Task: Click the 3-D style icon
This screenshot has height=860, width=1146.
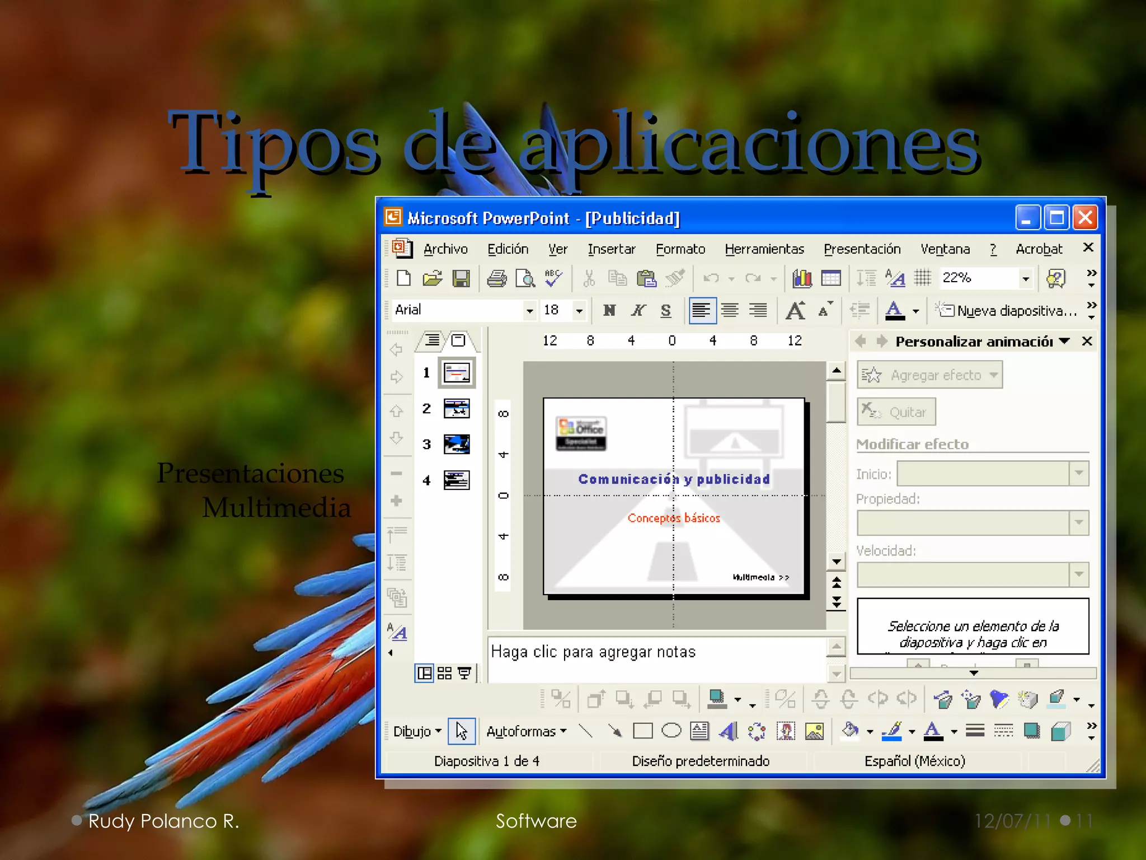Action: pos(1060,731)
